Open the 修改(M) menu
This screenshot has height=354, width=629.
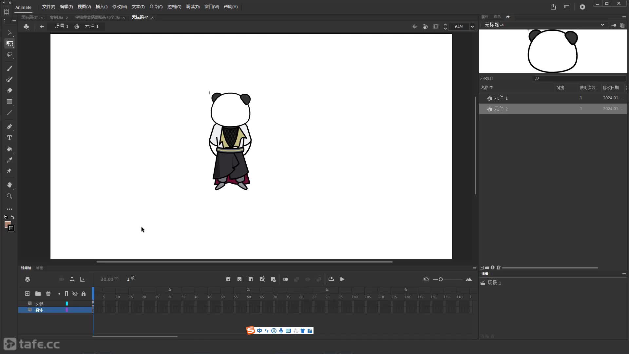click(x=120, y=7)
